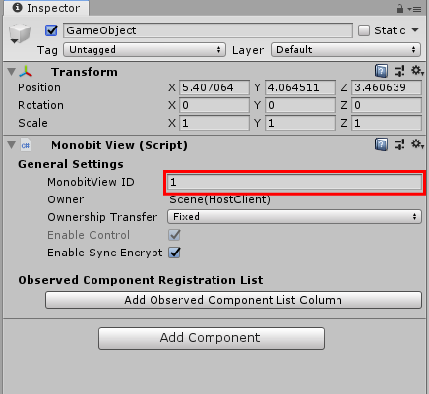This screenshot has height=394, width=429.
Task: Click Transform preset selector icon
Action: point(399,71)
